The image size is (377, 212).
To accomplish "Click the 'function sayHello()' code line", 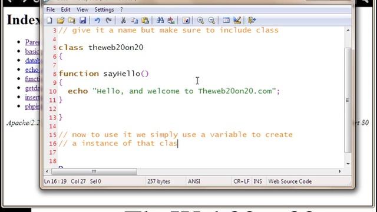I will pyautogui.click(x=104, y=74).
